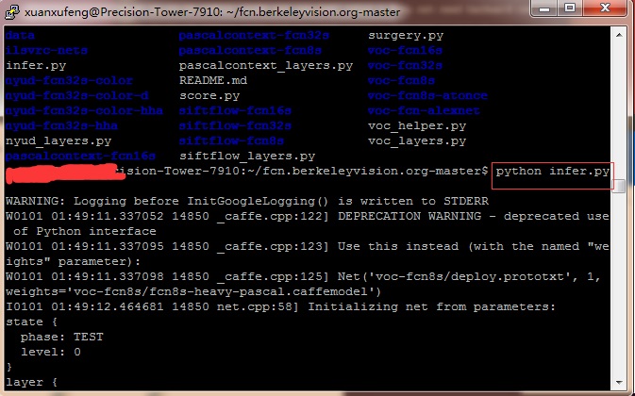Click voc_layers.py in the listing
Viewport: 635px width, 396px height.
pyautogui.click(x=417, y=140)
